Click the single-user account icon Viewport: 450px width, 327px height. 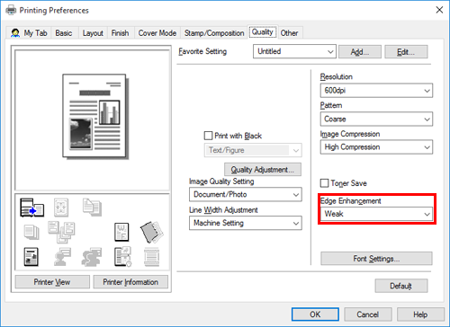click(x=62, y=257)
